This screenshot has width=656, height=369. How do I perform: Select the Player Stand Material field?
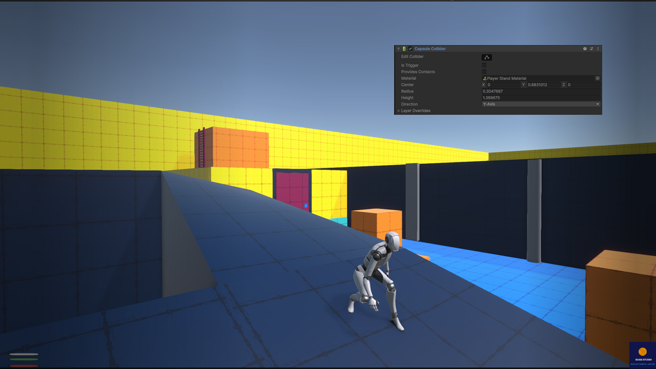[x=537, y=78]
